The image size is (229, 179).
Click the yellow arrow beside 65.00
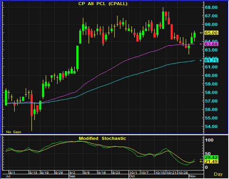tap(201, 33)
